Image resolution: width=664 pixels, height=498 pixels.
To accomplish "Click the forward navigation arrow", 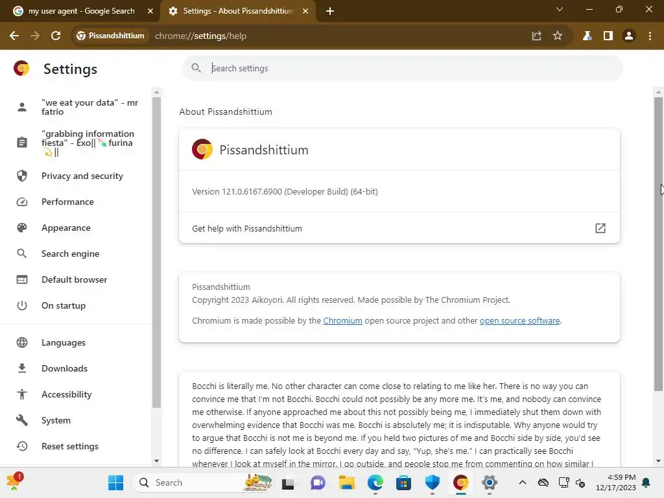I will pyautogui.click(x=35, y=36).
